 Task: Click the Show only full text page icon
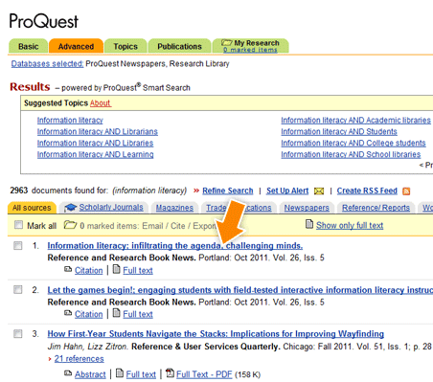(x=309, y=224)
